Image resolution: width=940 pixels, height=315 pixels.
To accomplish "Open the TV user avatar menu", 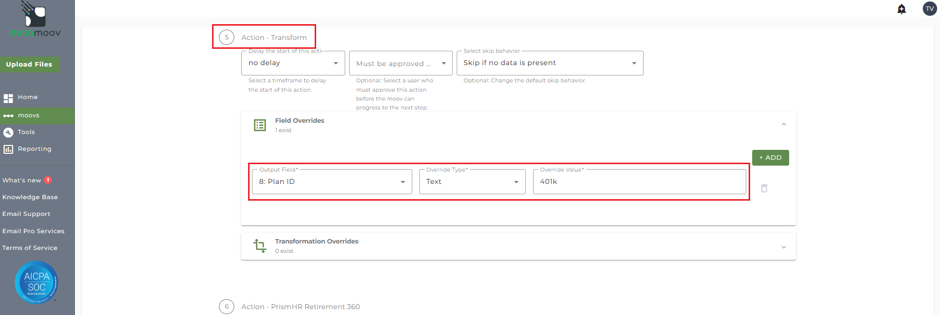I will click(930, 9).
